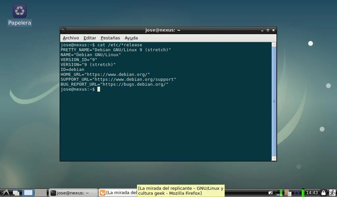Click the 'cat /etc/*release' command text
The image size is (337, 197).
point(120,45)
